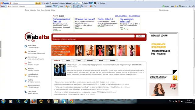195x110 pixels.
Task: Select the Бизнес tab
Action: coord(112,60)
